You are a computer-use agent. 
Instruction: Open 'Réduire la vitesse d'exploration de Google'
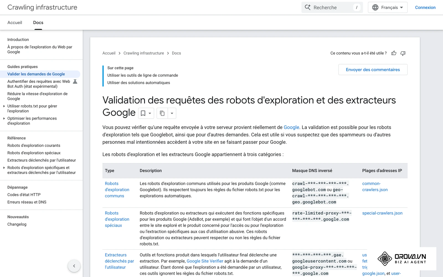[37, 96]
